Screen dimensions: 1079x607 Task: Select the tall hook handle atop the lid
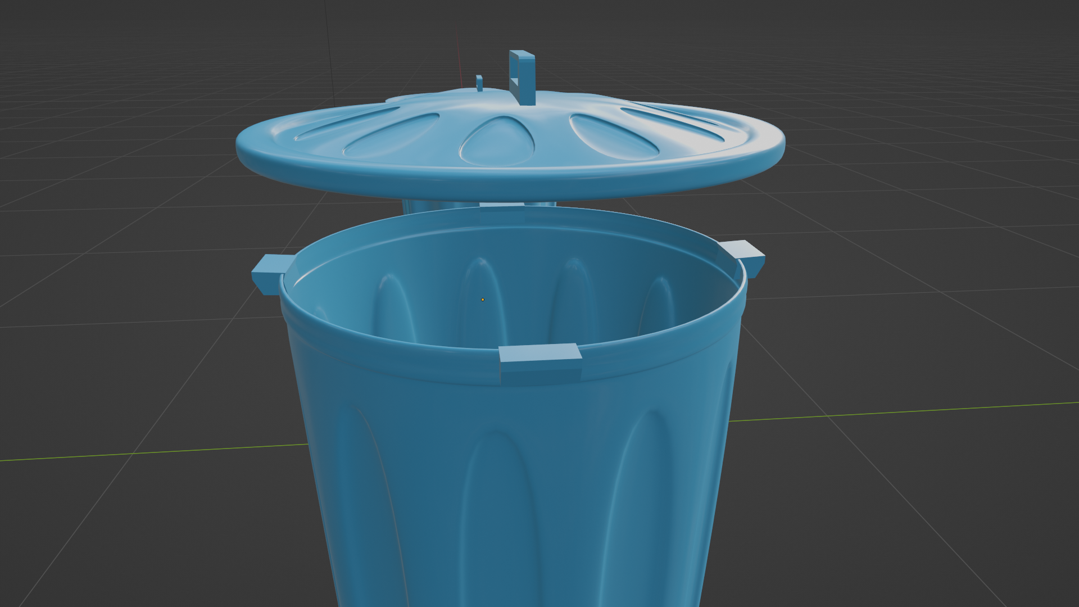tap(523, 77)
